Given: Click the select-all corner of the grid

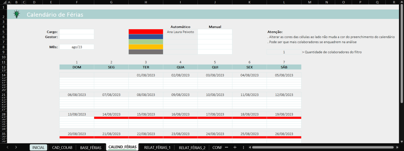Looking at the screenshot, I should pos(3,2).
